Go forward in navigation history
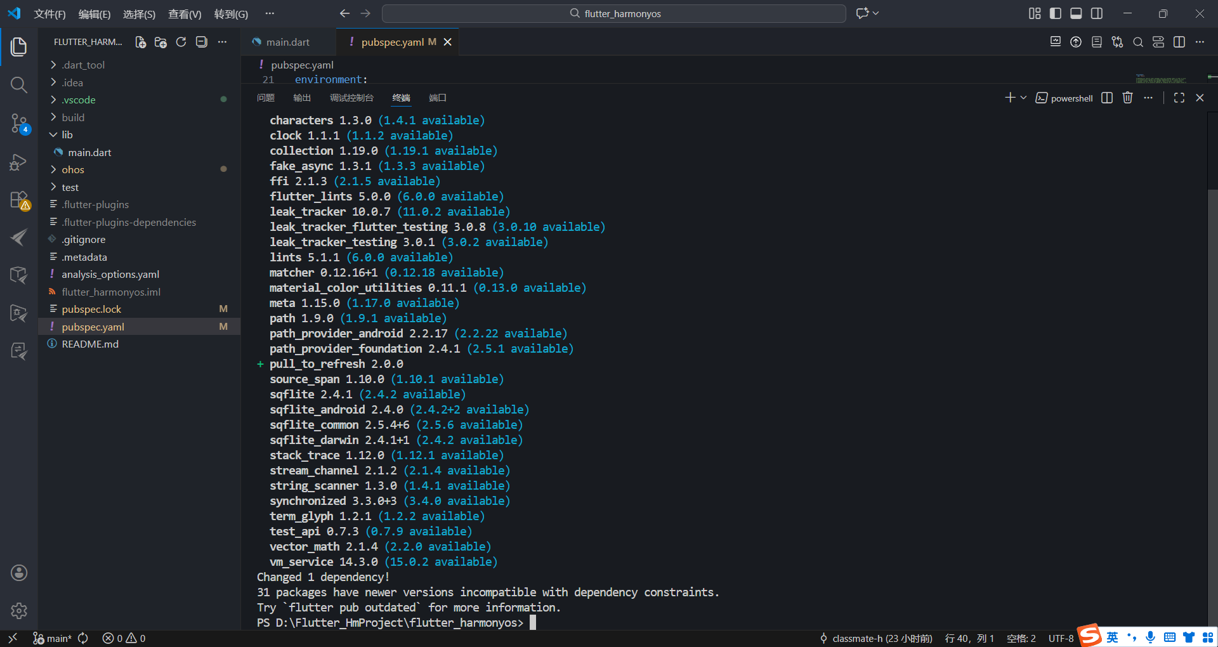The image size is (1218, 647). coord(365,13)
